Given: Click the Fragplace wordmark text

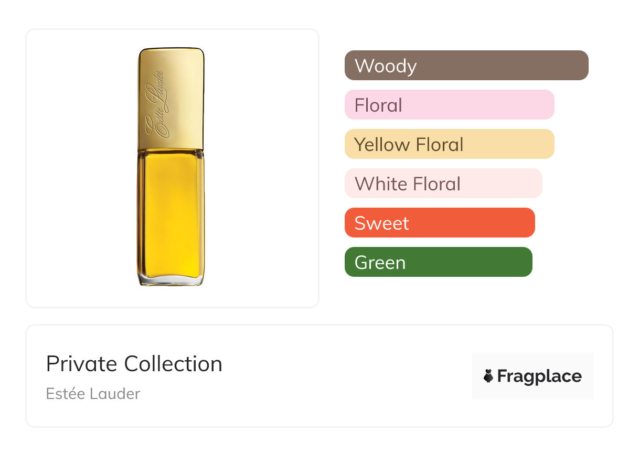Looking at the screenshot, I should pos(539,376).
